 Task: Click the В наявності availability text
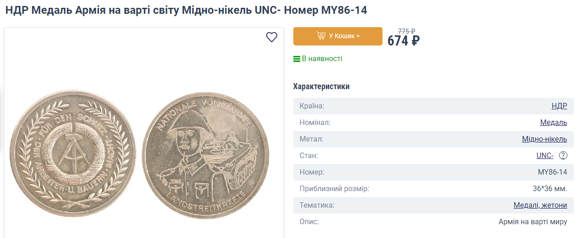click(322, 59)
